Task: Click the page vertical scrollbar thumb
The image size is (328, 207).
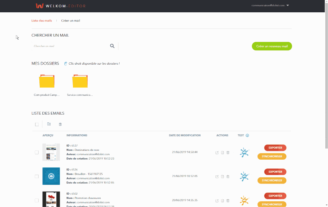Action: point(326,76)
